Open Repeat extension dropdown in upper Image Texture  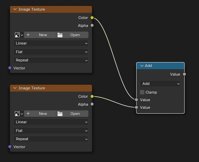[x=51, y=60]
